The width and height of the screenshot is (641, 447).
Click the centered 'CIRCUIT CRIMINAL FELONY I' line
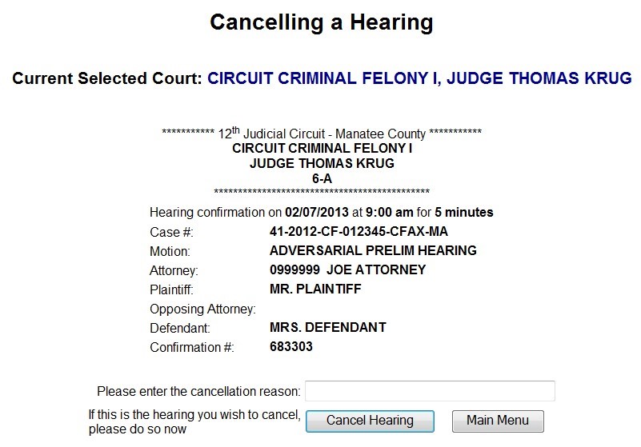[x=321, y=148]
